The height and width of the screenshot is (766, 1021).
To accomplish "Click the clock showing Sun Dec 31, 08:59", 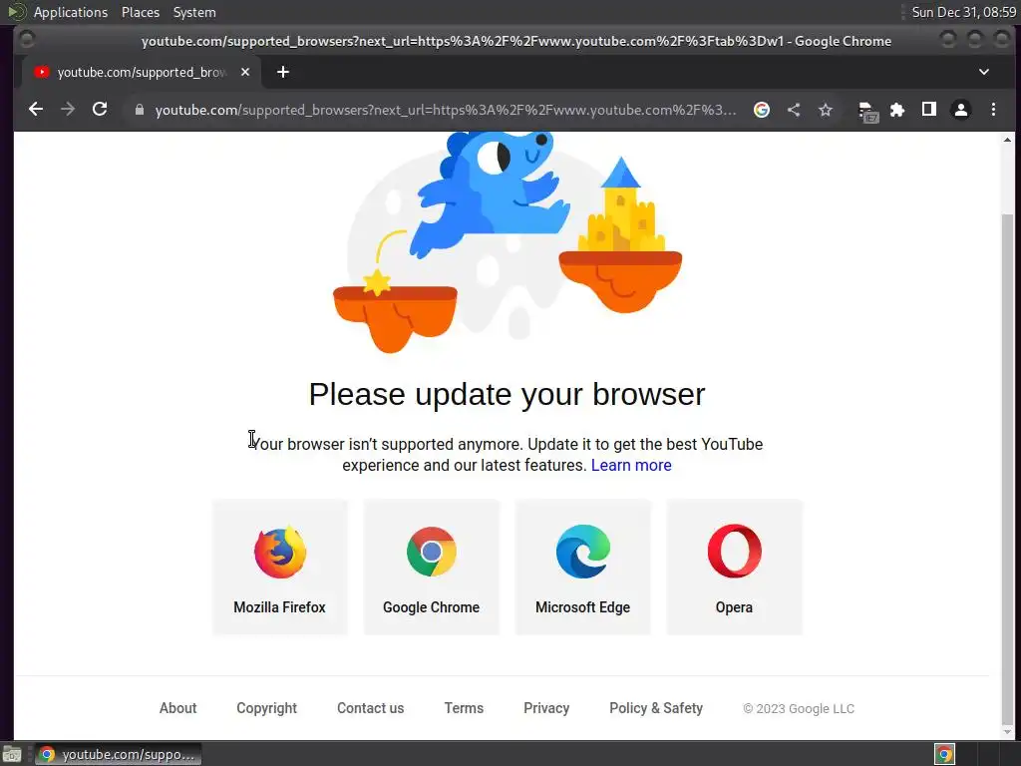I will point(963,12).
